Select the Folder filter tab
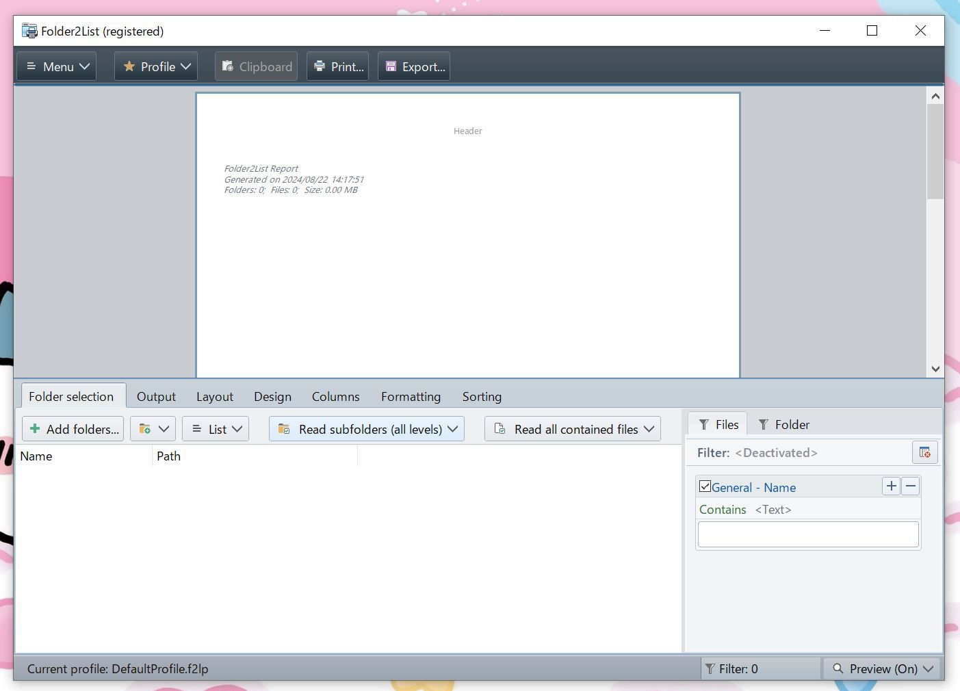 point(783,424)
